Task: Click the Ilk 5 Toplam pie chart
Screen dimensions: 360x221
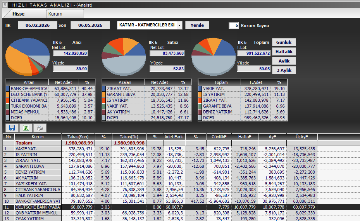Action: click(214, 57)
